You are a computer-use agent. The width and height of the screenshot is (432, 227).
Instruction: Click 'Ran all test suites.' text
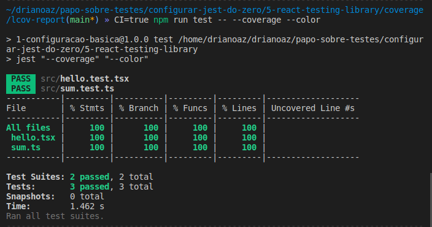point(55,216)
